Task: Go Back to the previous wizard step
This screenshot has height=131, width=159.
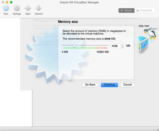Action: coord(90,85)
